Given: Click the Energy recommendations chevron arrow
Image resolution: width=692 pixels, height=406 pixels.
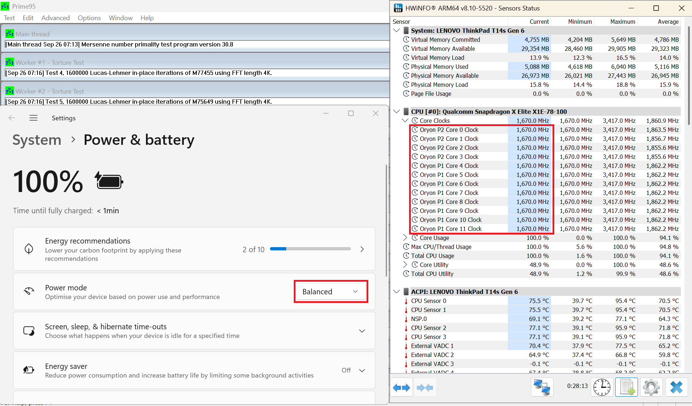Looking at the screenshot, I should click(x=362, y=249).
